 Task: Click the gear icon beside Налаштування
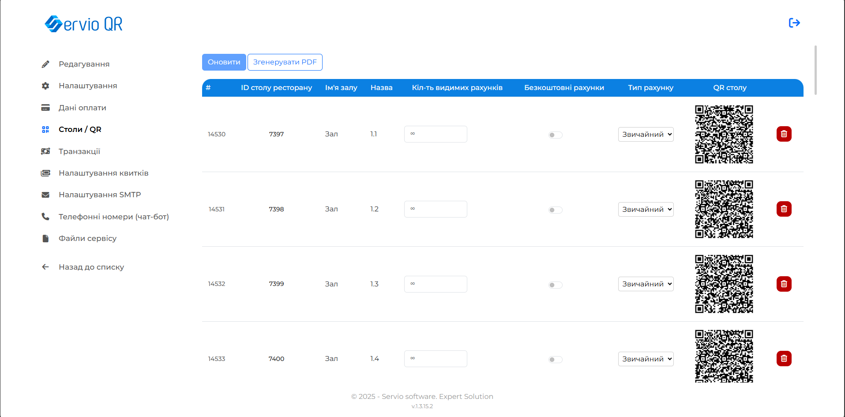coord(45,86)
